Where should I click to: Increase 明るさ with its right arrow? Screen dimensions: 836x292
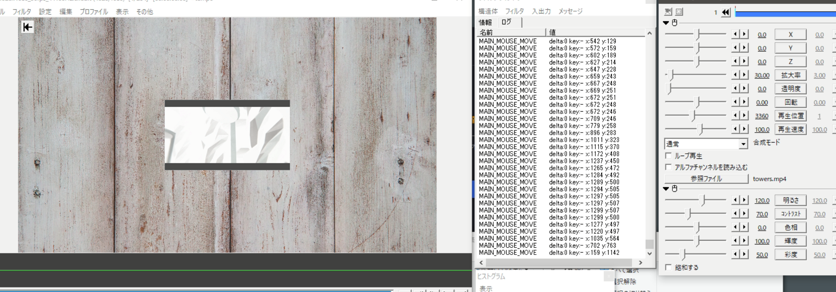tap(744, 200)
